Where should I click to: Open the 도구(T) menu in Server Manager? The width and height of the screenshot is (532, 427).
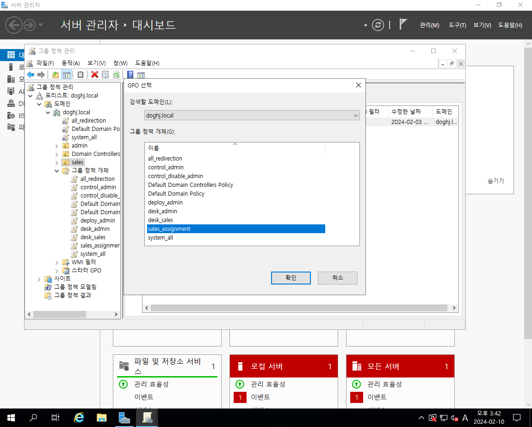tap(457, 25)
